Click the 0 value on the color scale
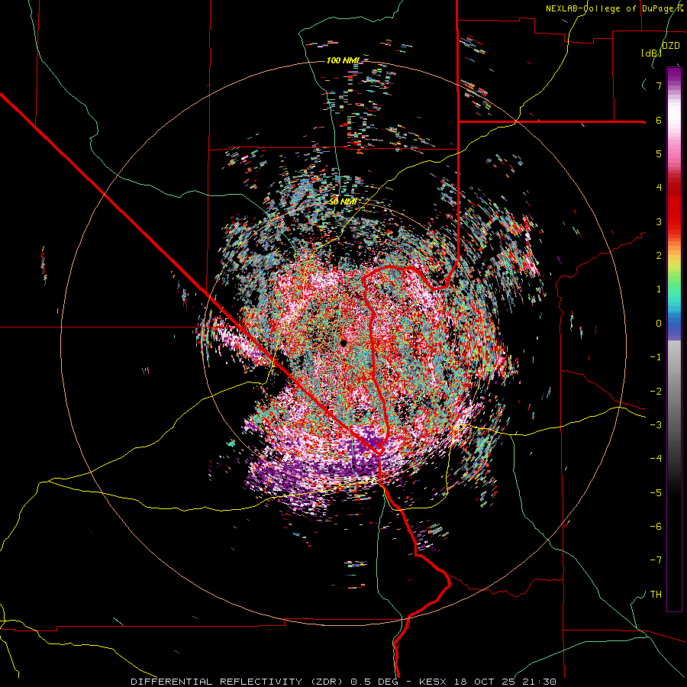The image size is (687, 687). point(659,324)
